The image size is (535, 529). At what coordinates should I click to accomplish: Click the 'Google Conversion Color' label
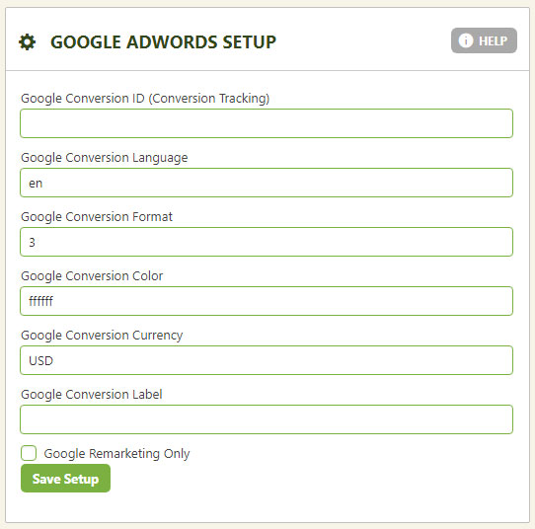[x=92, y=276]
